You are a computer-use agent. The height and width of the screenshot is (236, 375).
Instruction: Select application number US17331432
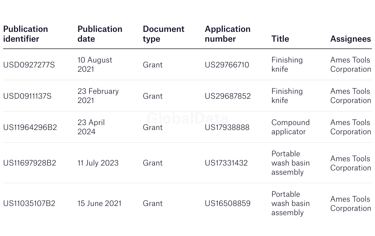(226, 163)
